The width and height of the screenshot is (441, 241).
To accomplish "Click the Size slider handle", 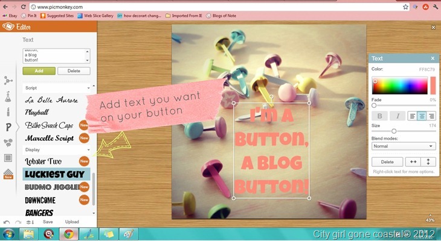I will (x=394, y=131).
